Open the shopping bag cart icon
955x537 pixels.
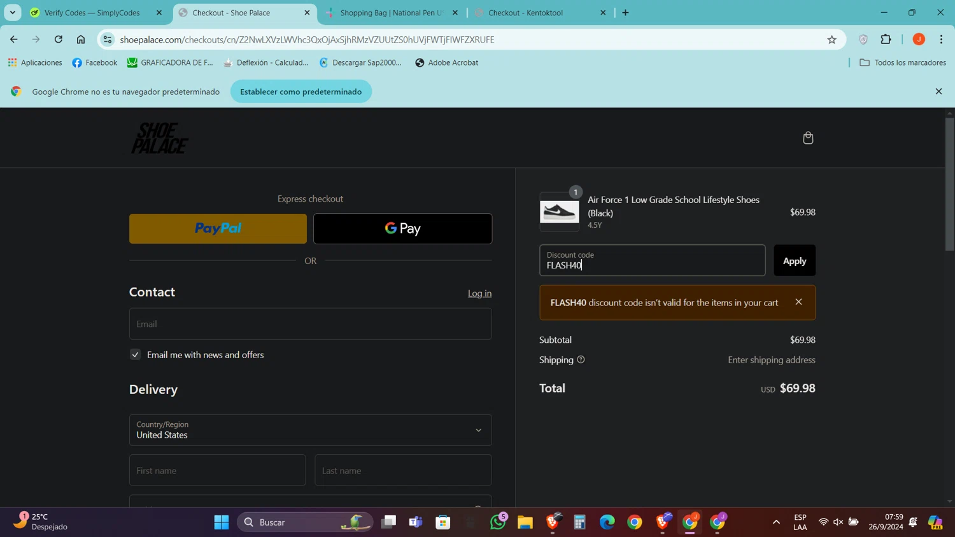(808, 138)
